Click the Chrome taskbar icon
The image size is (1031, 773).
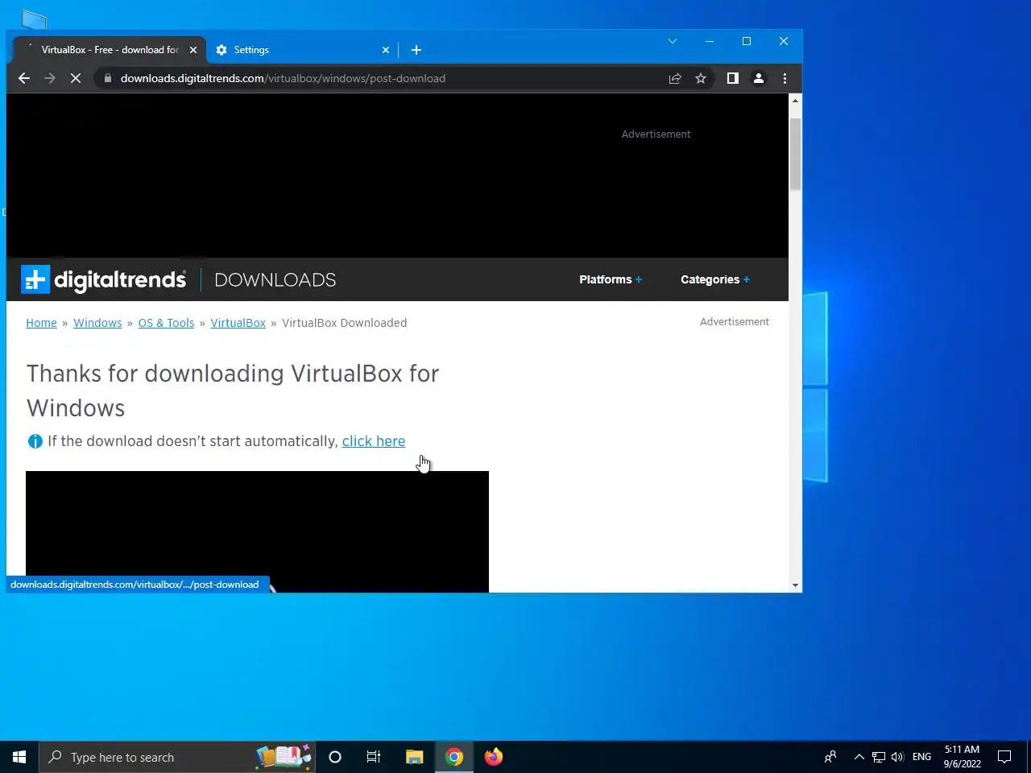click(x=454, y=757)
